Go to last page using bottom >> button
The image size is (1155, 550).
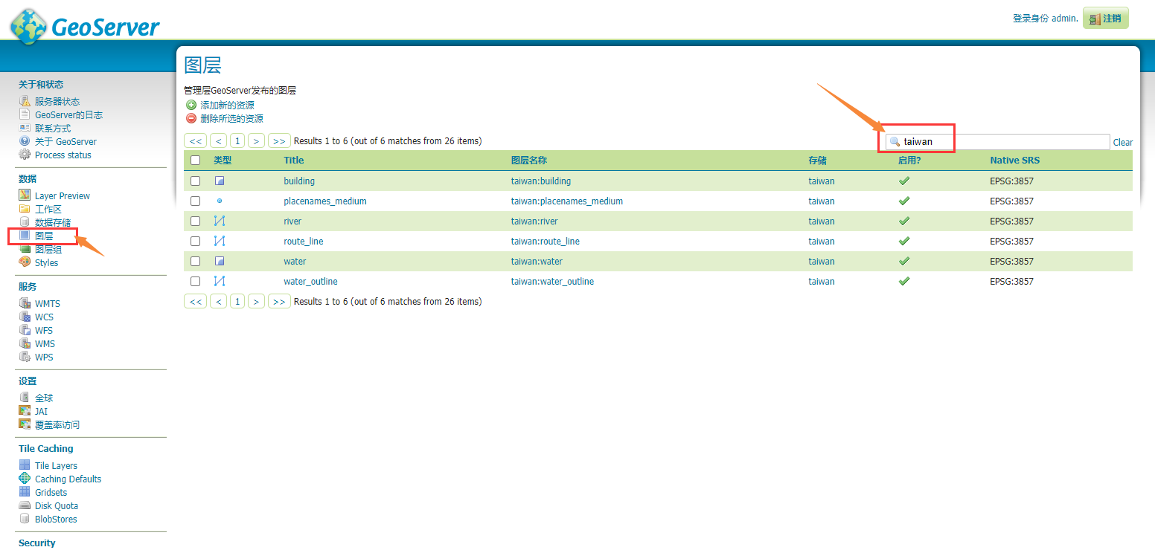[279, 301]
